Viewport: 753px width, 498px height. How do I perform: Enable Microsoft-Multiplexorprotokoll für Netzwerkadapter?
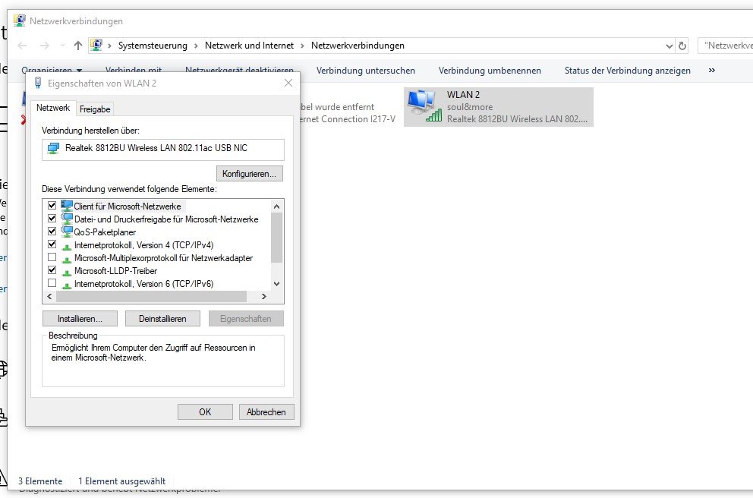[52, 257]
